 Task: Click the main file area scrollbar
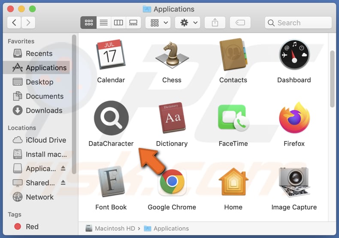coord(332,79)
